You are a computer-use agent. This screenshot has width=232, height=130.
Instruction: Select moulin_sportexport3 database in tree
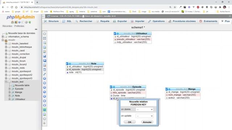coord(22,78)
